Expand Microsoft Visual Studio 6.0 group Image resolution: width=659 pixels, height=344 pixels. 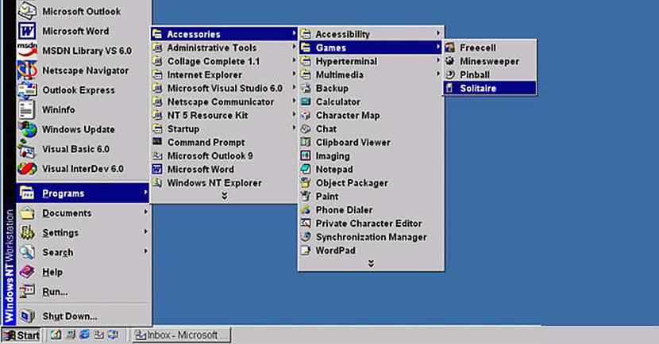224,89
